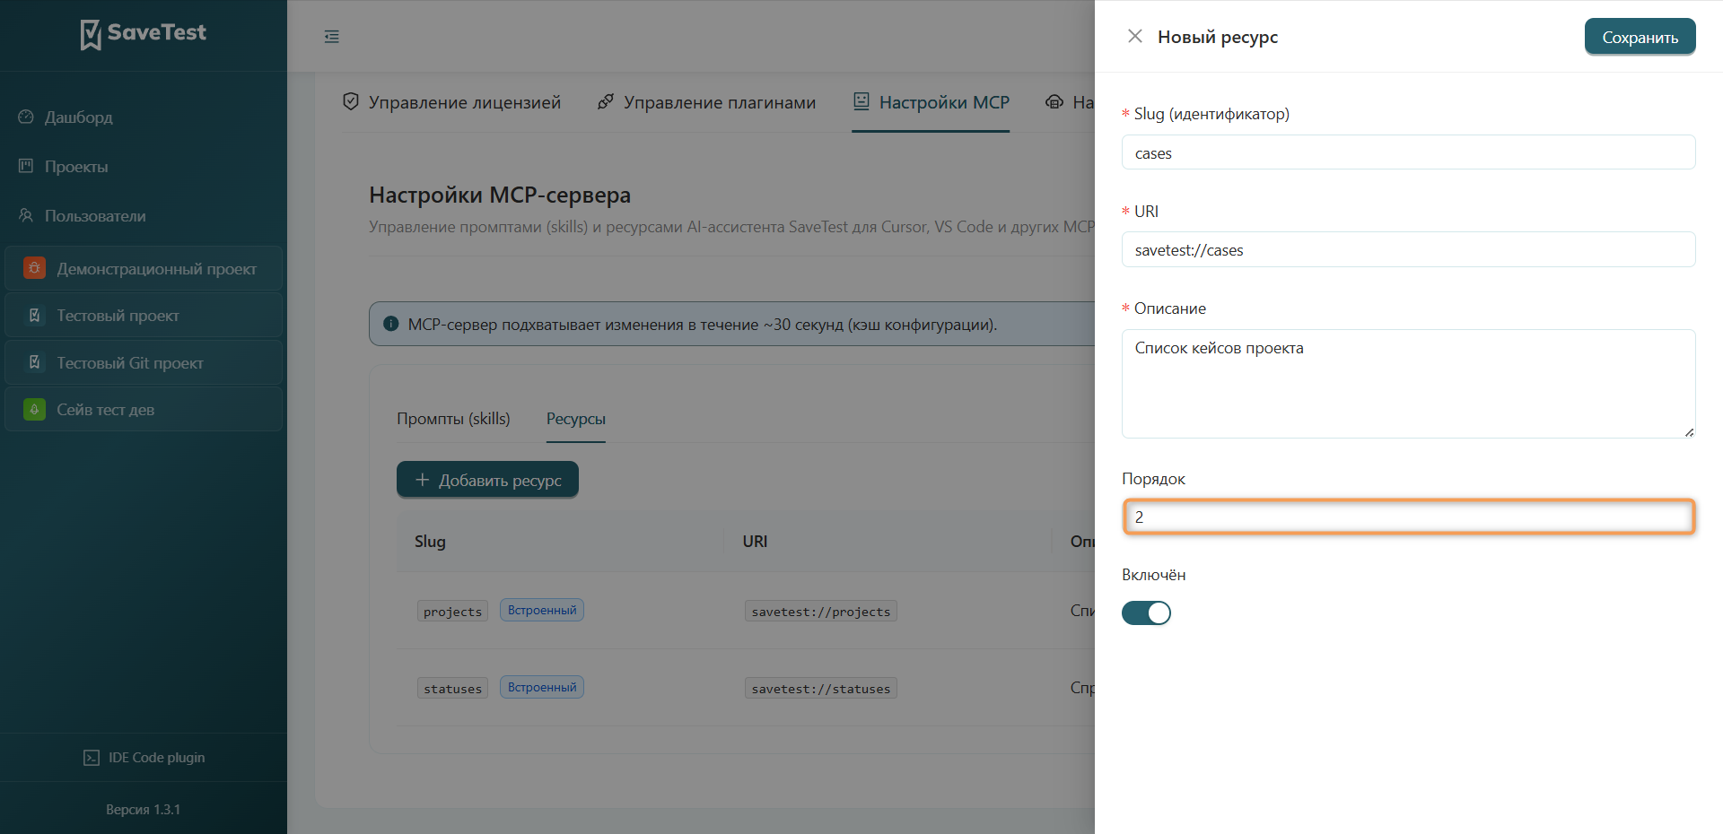The height and width of the screenshot is (834, 1723).
Task: Click the projects slug cell
Action: tap(452, 612)
